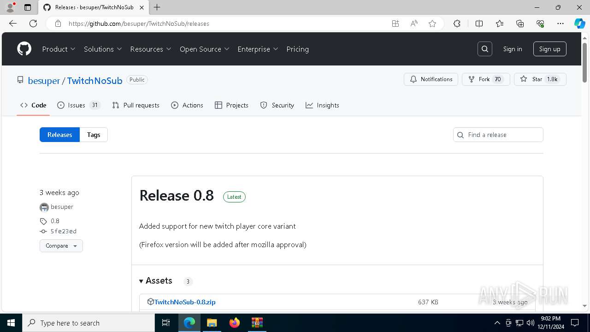Switch to the Code tab

click(33, 105)
